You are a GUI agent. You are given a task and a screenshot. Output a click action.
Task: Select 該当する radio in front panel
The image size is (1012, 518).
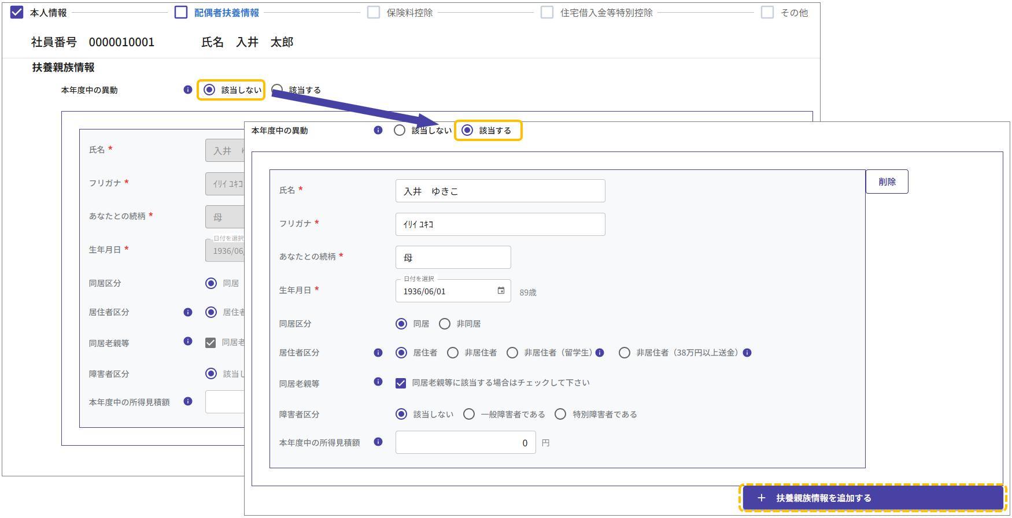tap(467, 130)
